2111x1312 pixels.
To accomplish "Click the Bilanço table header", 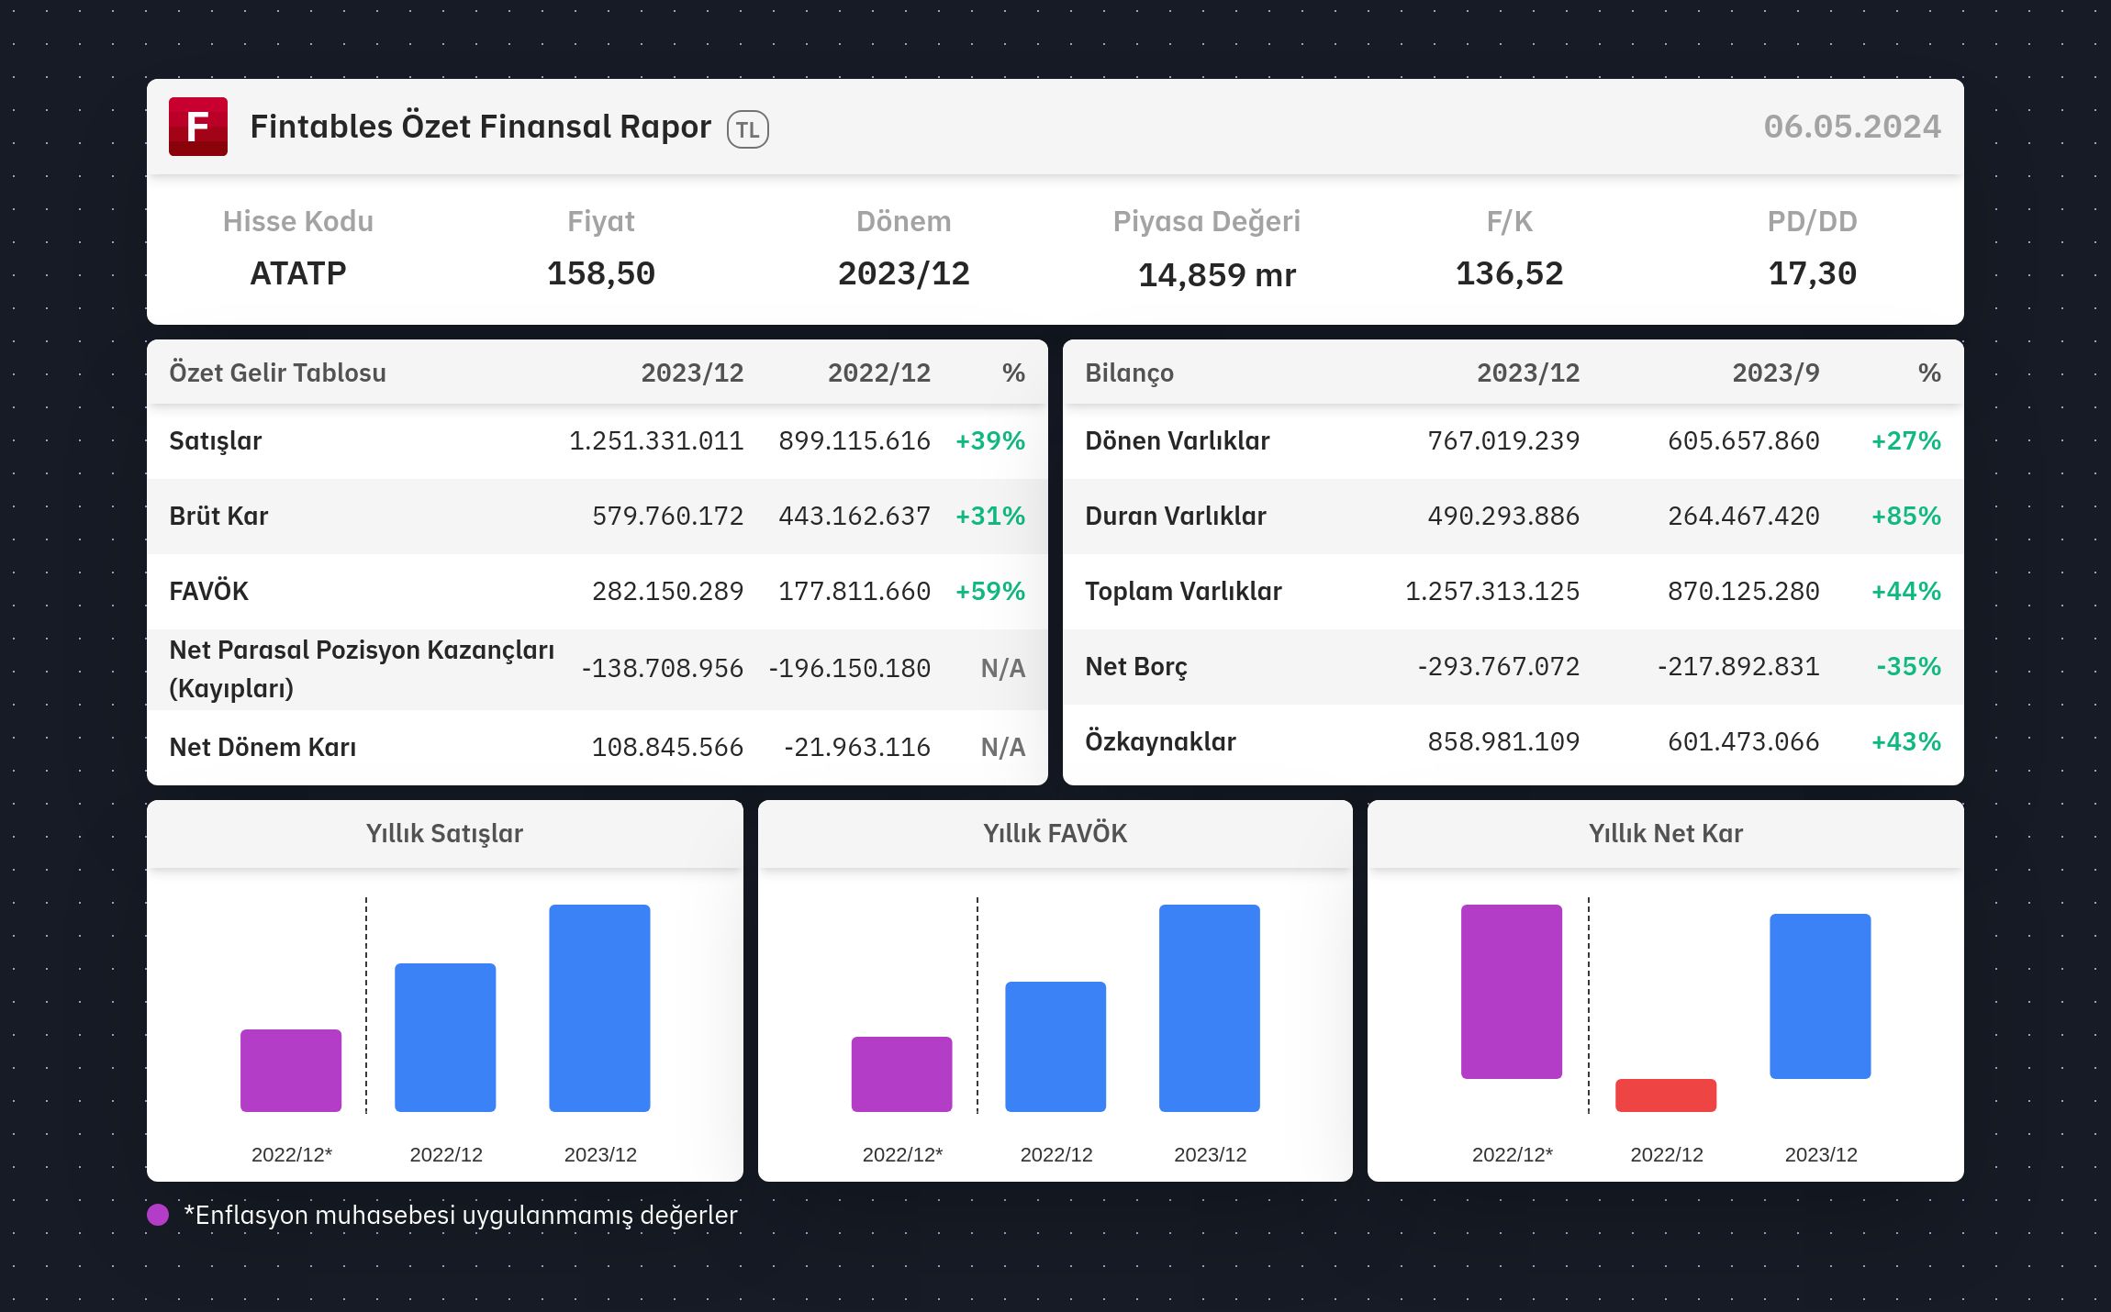I will pos(1129,372).
